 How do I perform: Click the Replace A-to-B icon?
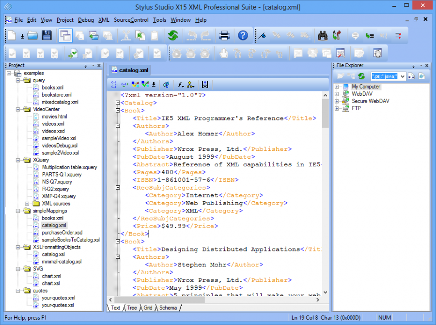(338, 35)
